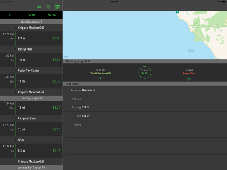Tap the 3:45 PM time label
The width and height of the screenshot is (227, 170).
coord(9,56)
